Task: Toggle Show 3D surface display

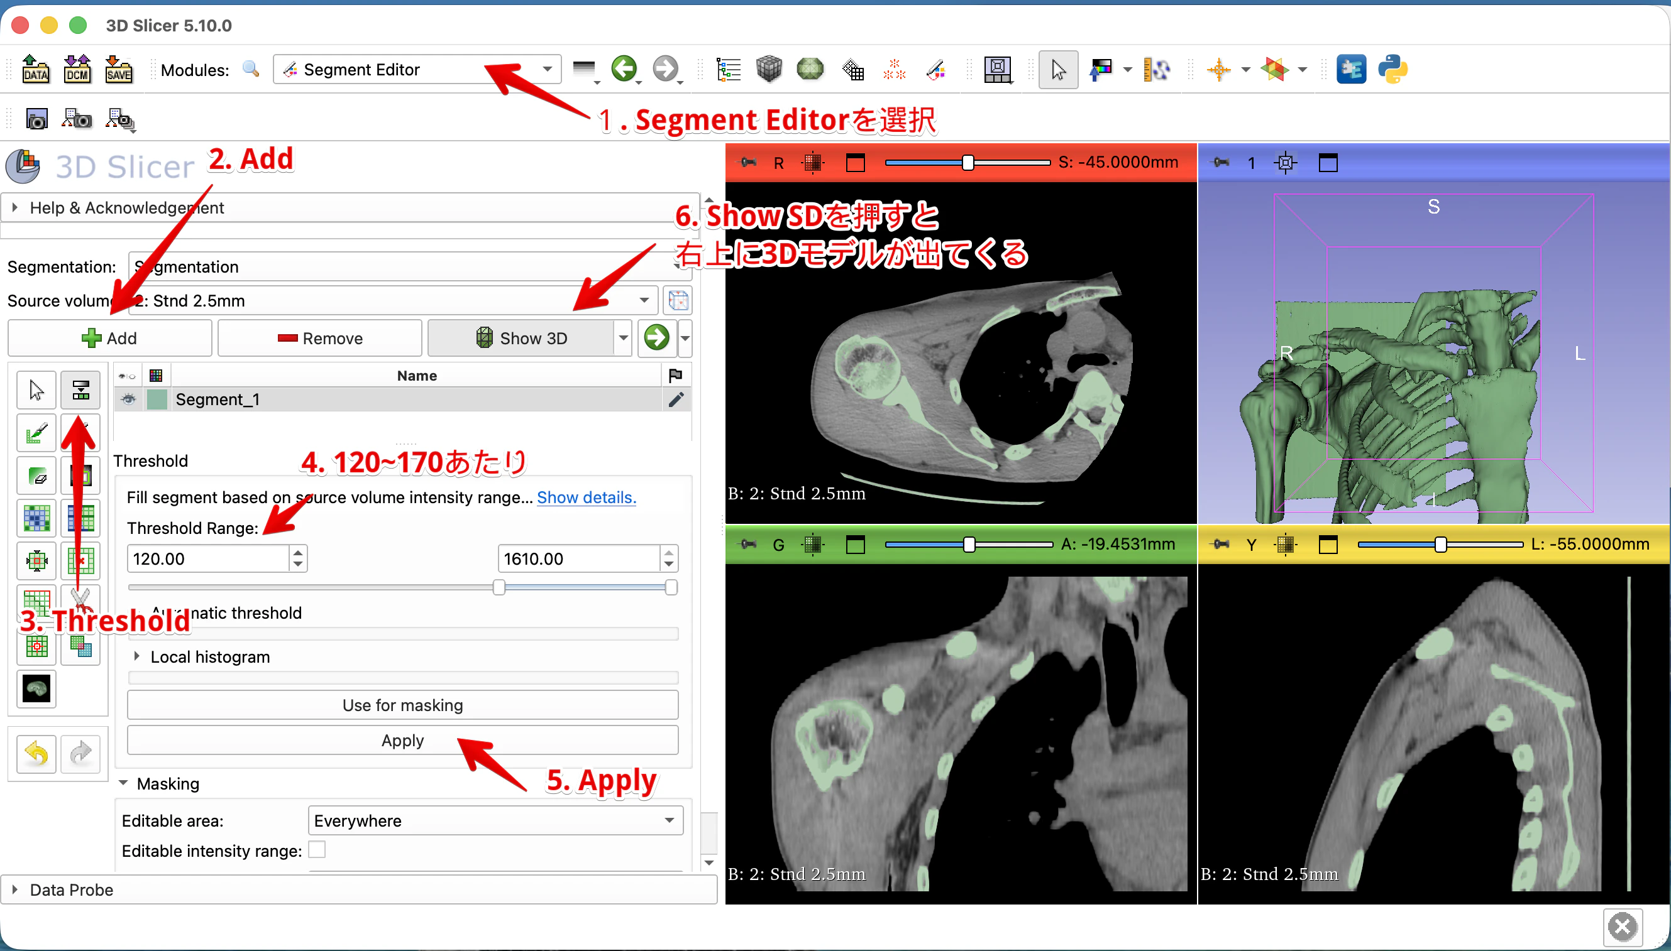Action: point(521,338)
